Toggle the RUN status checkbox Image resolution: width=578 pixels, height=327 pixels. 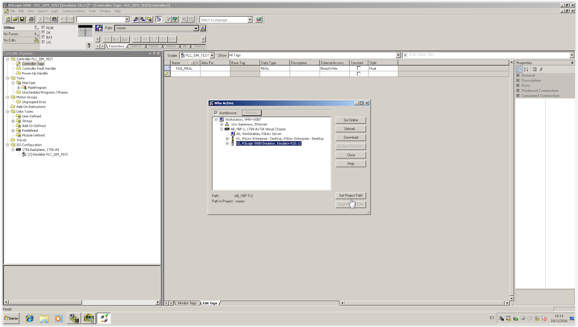click(x=43, y=28)
